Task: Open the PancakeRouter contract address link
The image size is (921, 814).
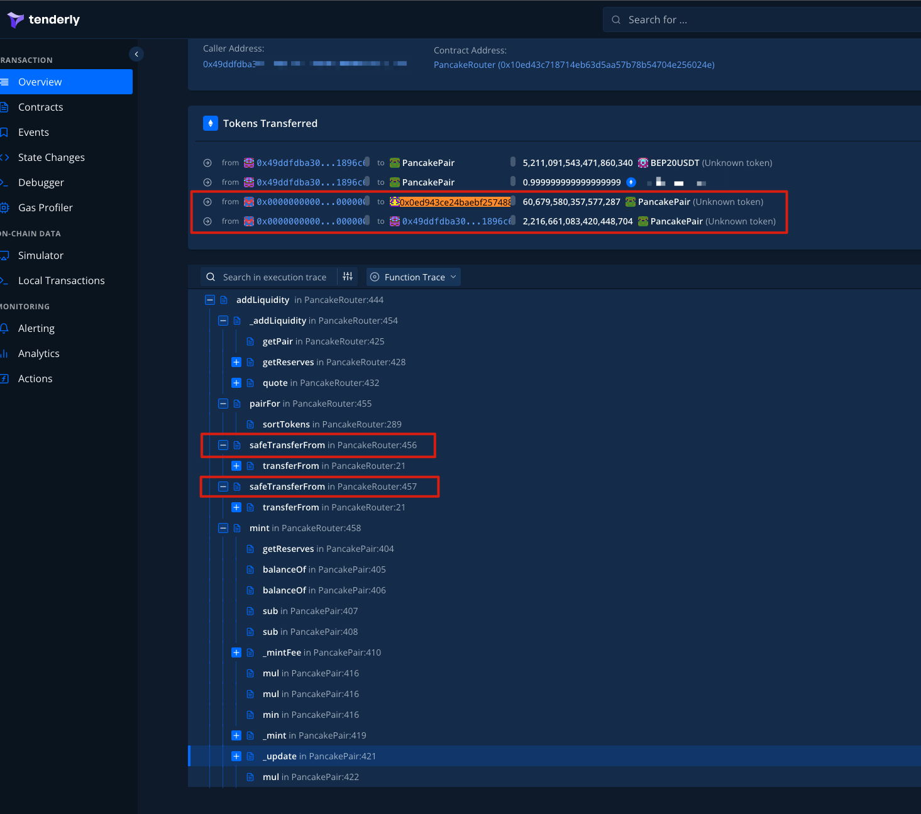Action: pos(574,65)
